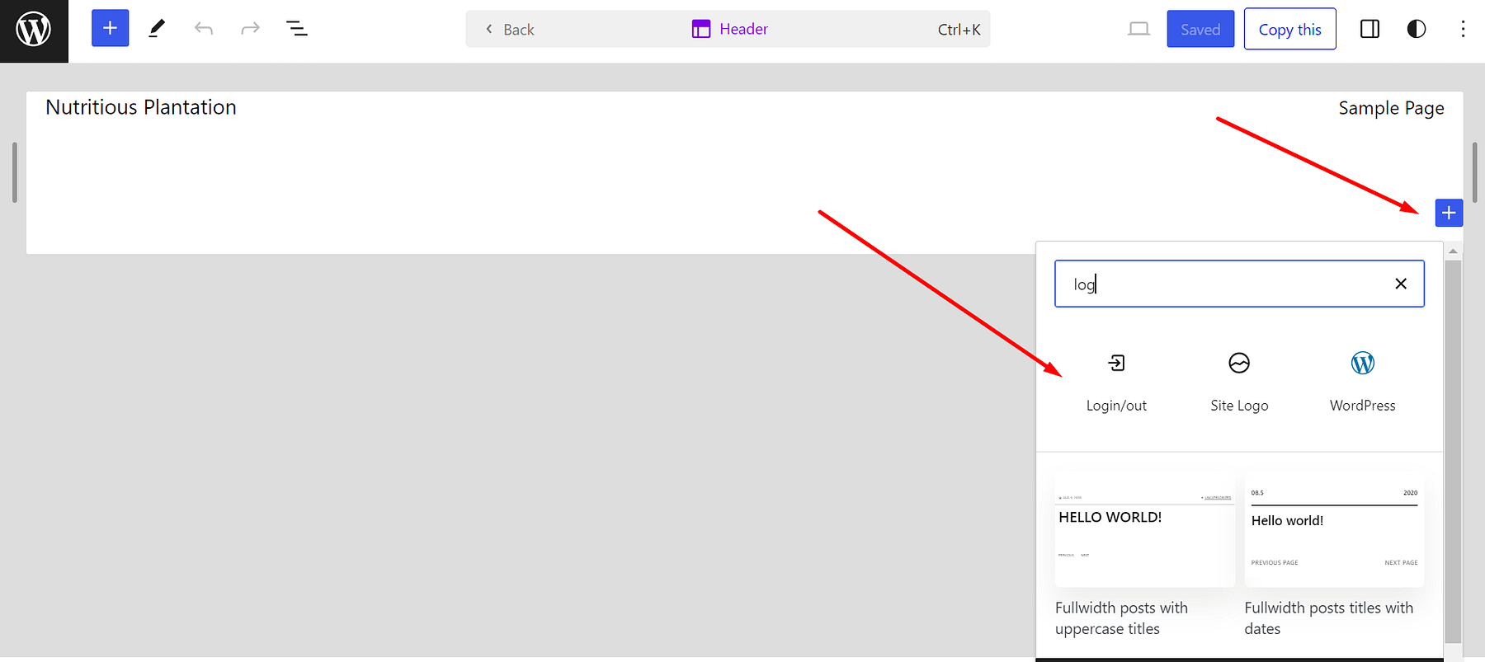Go Back from the Header template
Image resolution: width=1485 pixels, height=662 pixels.
pyautogui.click(x=510, y=30)
